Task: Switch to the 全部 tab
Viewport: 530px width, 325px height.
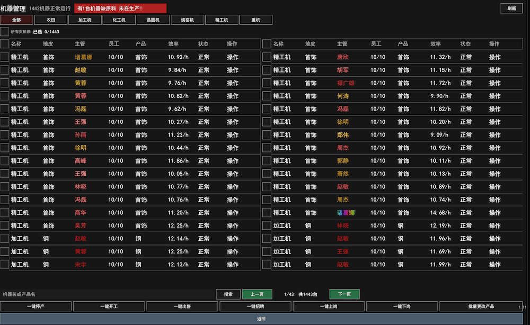Action: point(16,20)
